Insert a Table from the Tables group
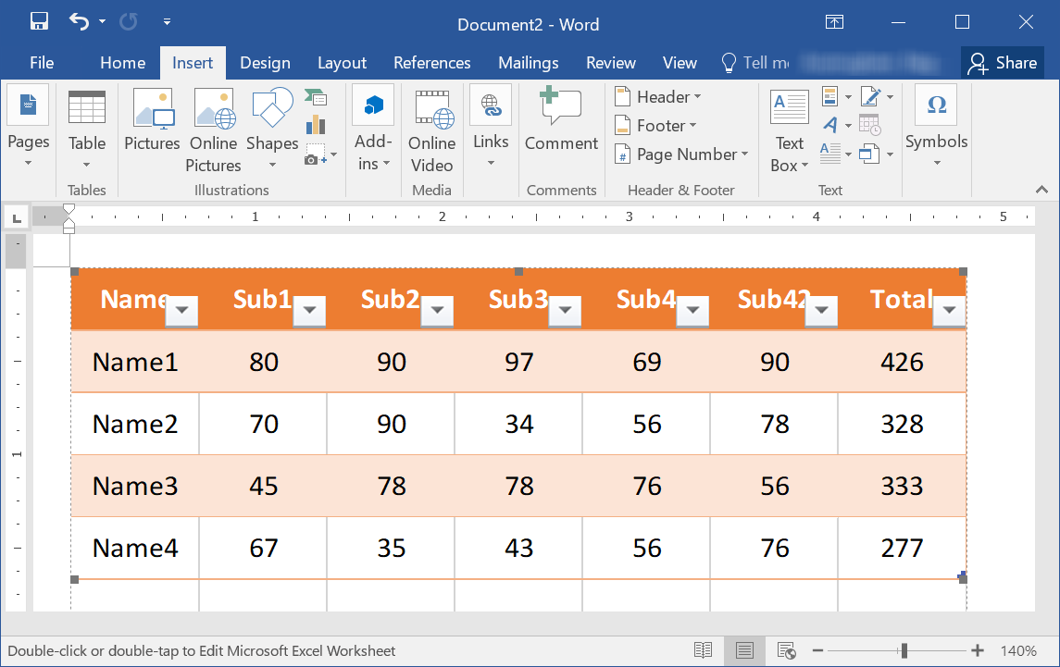Screen dimensions: 1060x667 pos(87,130)
